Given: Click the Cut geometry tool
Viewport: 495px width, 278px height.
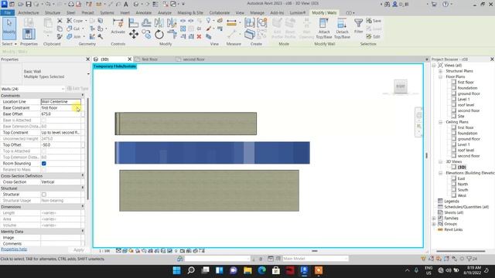Looking at the screenshot, I should pos(73,29).
